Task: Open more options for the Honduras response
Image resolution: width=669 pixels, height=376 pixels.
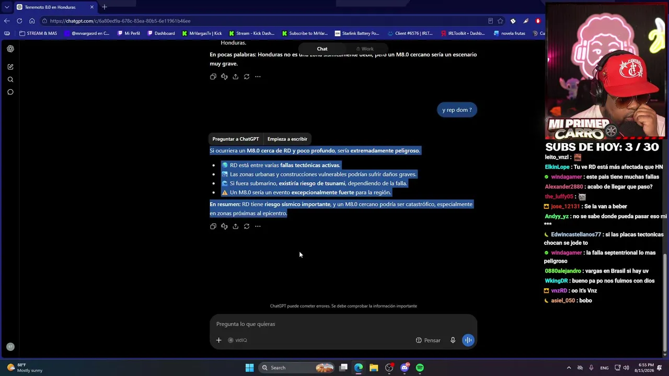Action: (258, 77)
